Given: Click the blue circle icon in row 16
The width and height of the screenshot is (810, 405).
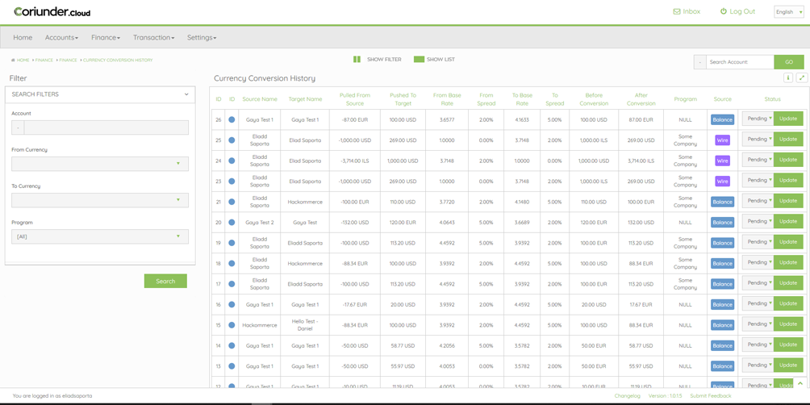Looking at the screenshot, I should click(x=232, y=304).
